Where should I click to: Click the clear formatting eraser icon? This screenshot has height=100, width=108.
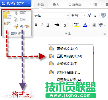coord(104,16)
